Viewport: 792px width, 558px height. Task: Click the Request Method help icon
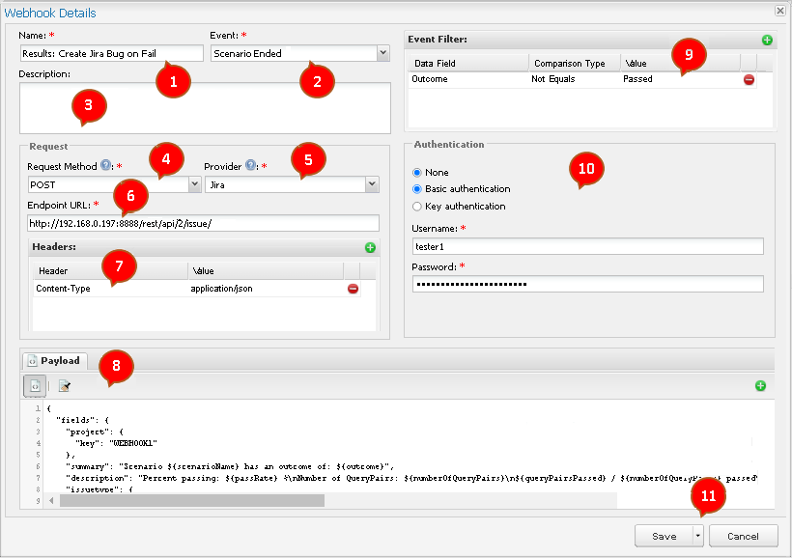point(105,166)
